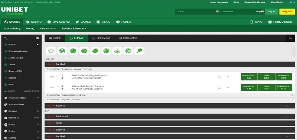Open the Sports main menu
This screenshot has width=297, height=140.
pos(12,22)
